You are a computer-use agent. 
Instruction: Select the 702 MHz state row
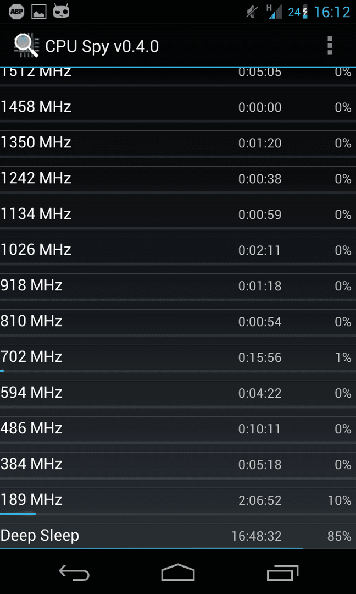pos(178,358)
